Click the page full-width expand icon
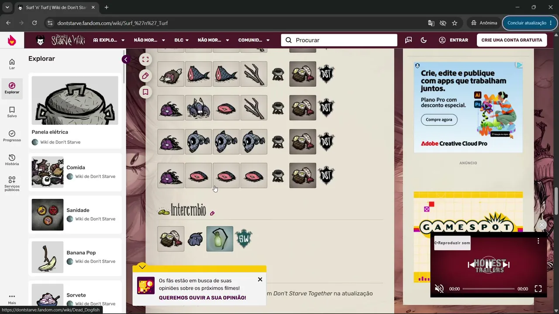Screen dimensions: 559x314 pyautogui.click(x=145, y=60)
